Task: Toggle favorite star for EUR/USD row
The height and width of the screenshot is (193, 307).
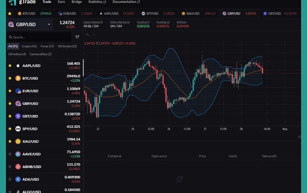Action: [10, 91]
